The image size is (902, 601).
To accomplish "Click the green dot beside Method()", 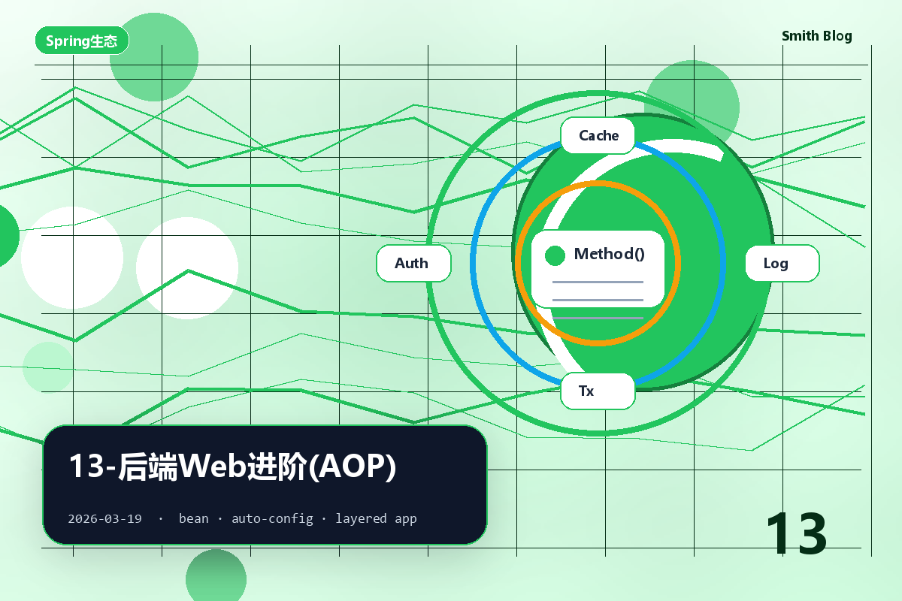I will (555, 255).
